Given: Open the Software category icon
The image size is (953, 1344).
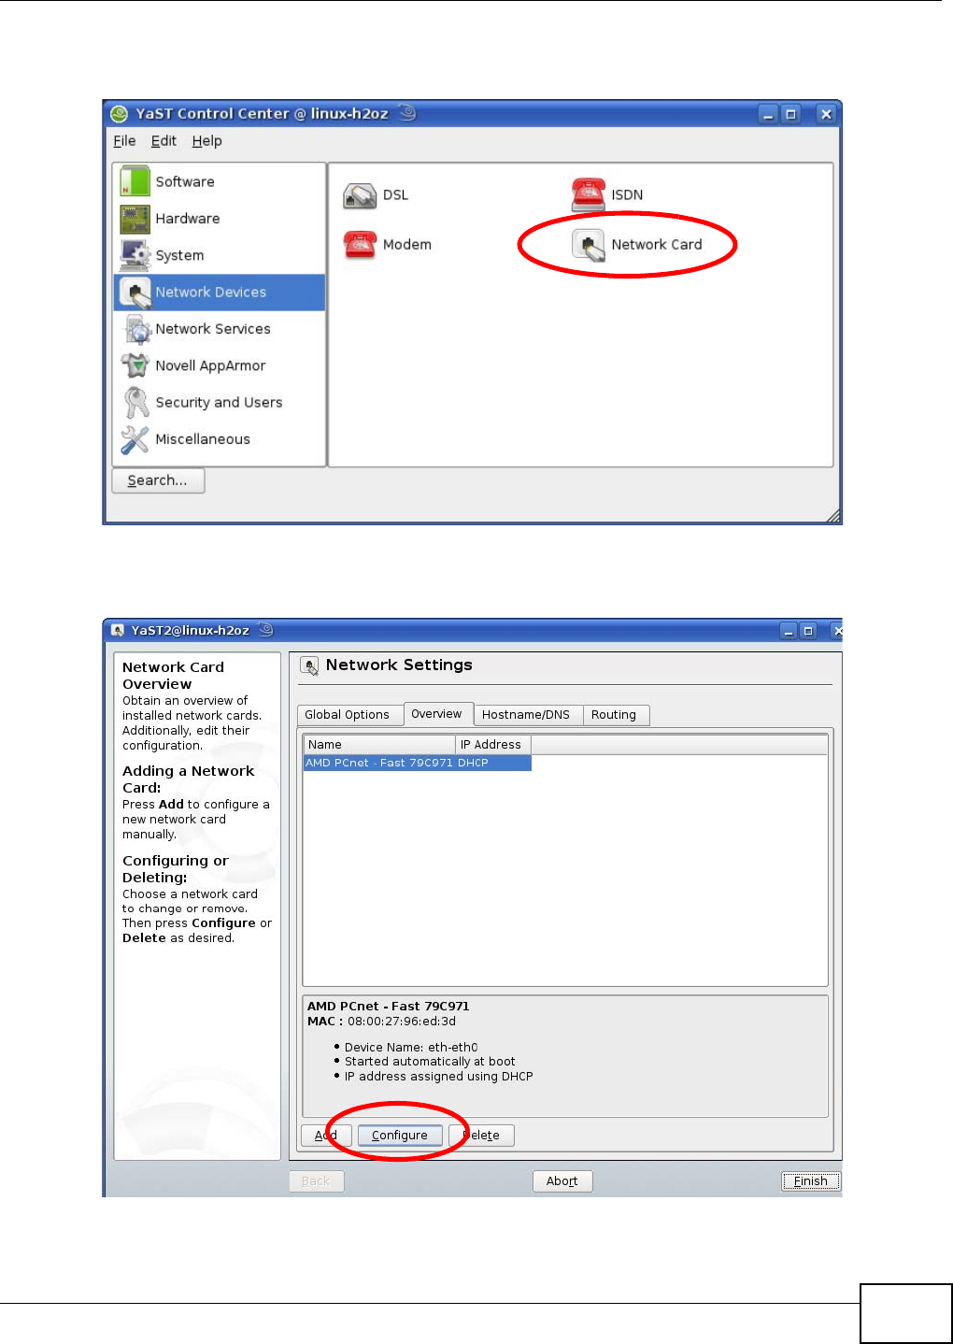Looking at the screenshot, I should 135,181.
